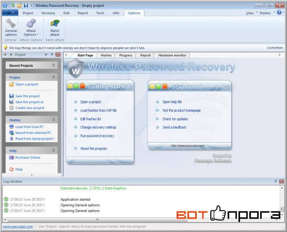Click the application orb button
287x232 pixels.
pos(10,13)
